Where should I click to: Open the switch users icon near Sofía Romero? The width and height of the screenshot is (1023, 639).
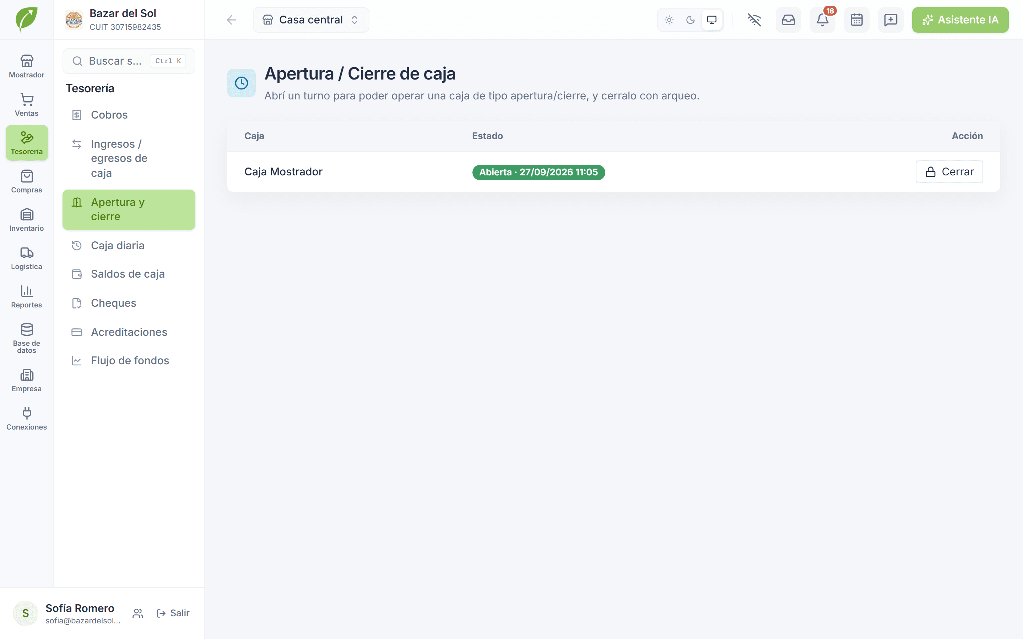[138, 613]
